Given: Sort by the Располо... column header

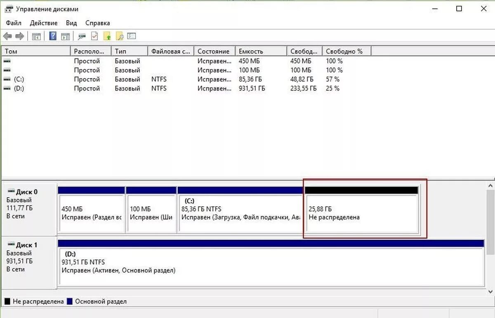Looking at the screenshot, I should click(x=91, y=51).
